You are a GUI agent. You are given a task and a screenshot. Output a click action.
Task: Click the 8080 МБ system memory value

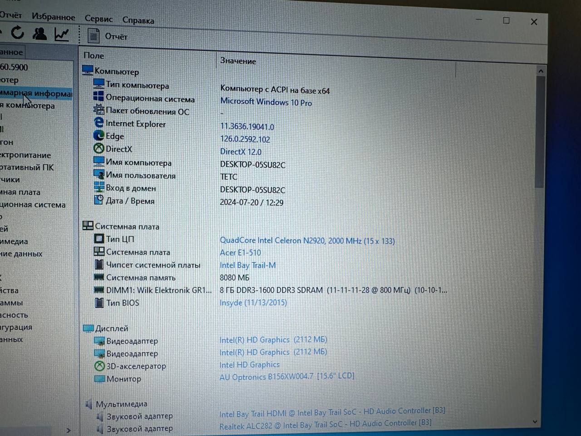pyautogui.click(x=234, y=277)
